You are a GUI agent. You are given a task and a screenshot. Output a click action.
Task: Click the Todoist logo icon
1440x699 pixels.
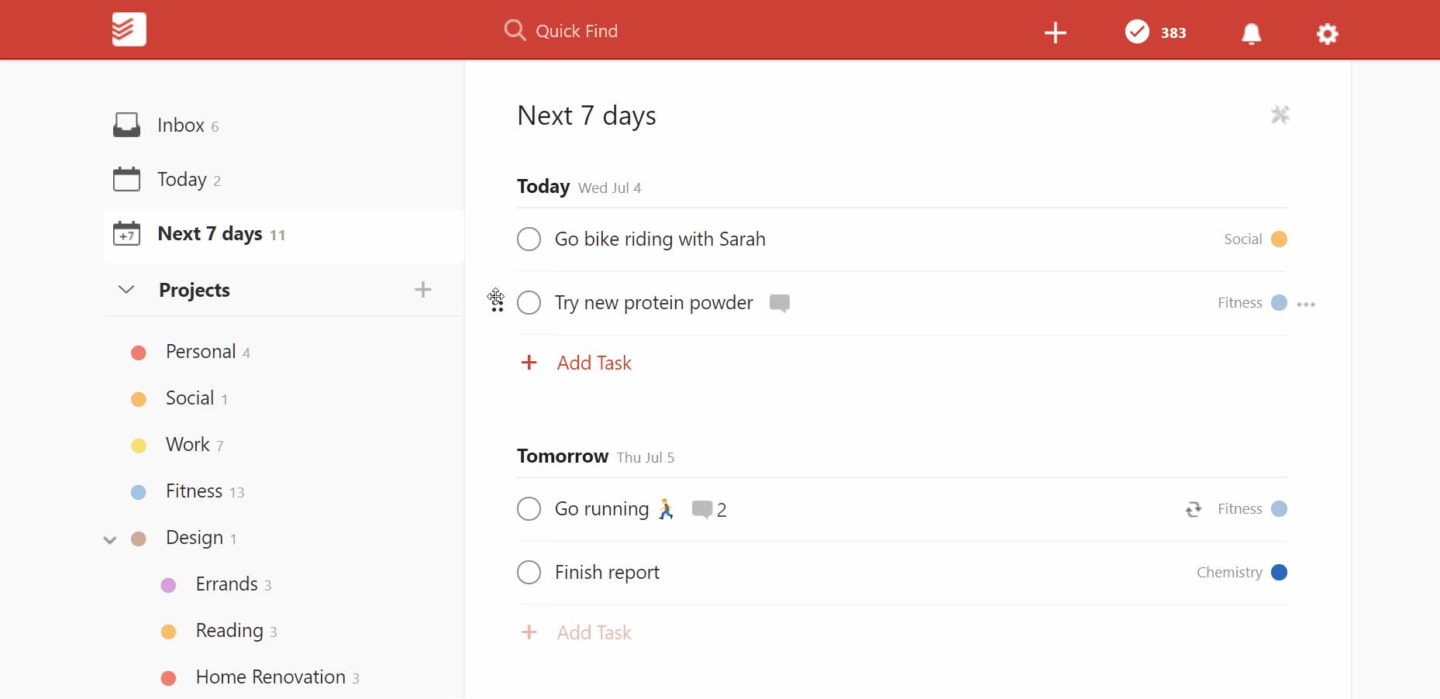[129, 30]
